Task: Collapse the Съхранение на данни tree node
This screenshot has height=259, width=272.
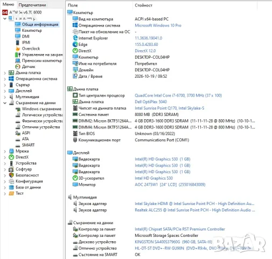Action: tap(5, 103)
